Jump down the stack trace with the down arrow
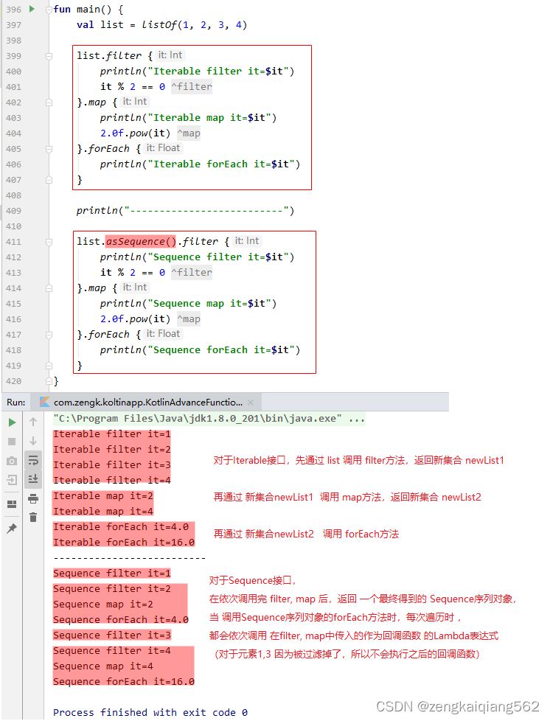 click(33, 441)
